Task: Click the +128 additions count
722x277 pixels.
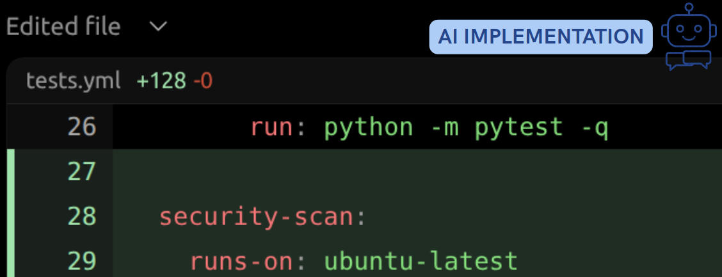Action: point(162,81)
